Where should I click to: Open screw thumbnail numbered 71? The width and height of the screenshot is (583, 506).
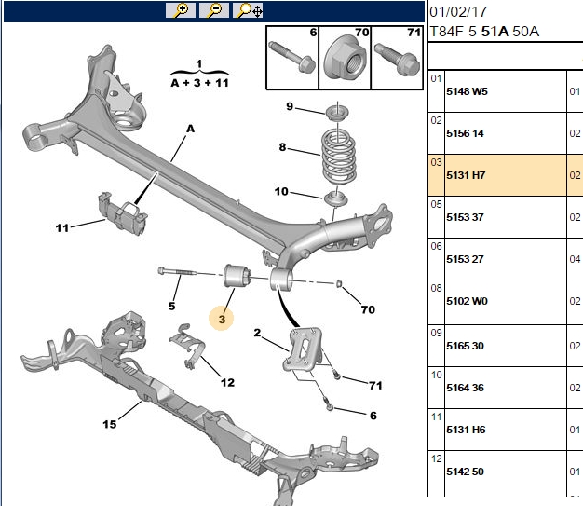click(x=397, y=58)
